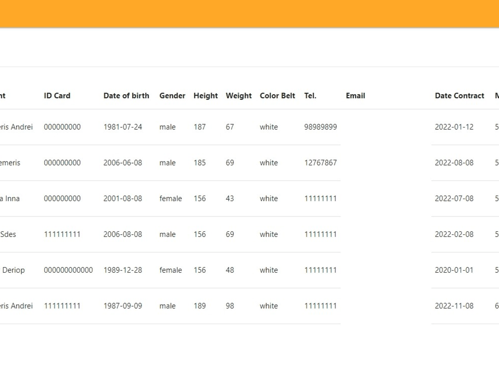Click telephone 11111111 in the 1987-09-09 row

[320, 306]
